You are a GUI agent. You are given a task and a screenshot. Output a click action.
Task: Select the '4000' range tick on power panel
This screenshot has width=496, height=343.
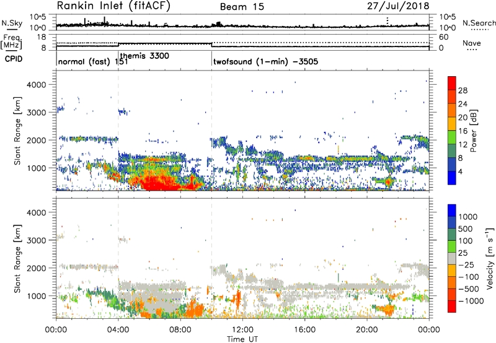tap(36, 85)
